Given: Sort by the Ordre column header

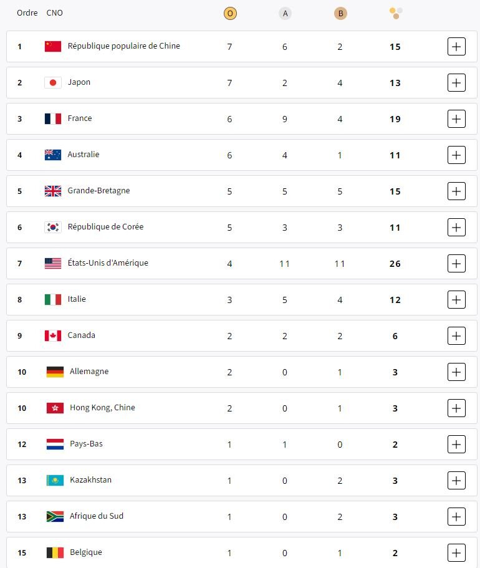Looking at the screenshot, I should tap(27, 13).
